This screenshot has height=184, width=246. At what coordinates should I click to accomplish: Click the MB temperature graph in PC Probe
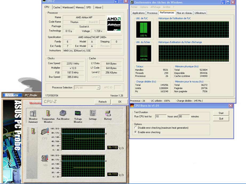[83, 166]
